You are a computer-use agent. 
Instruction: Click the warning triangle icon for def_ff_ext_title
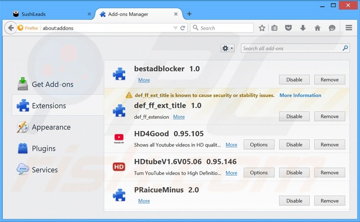(129, 95)
